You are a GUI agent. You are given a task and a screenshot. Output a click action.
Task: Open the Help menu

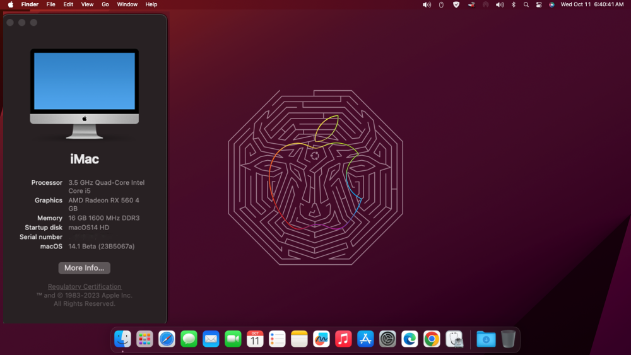click(x=151, y=4)
